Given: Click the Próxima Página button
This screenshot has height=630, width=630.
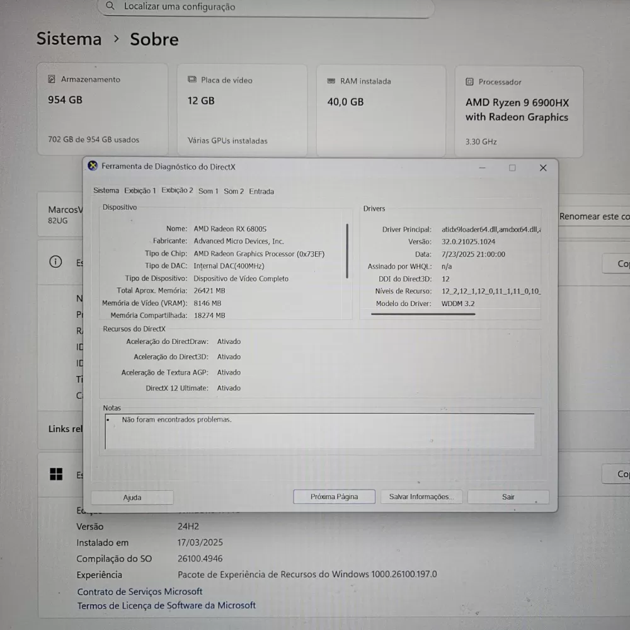Looking at the screenshot, I should [334, 496].
